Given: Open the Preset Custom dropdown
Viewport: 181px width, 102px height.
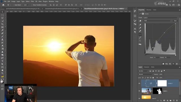Looking at the screenshot, I should click(160, 18).
